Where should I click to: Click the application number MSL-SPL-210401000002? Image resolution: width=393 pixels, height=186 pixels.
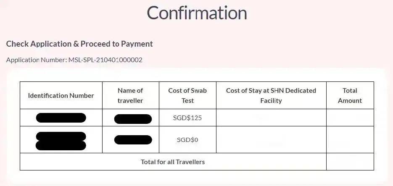105,60
